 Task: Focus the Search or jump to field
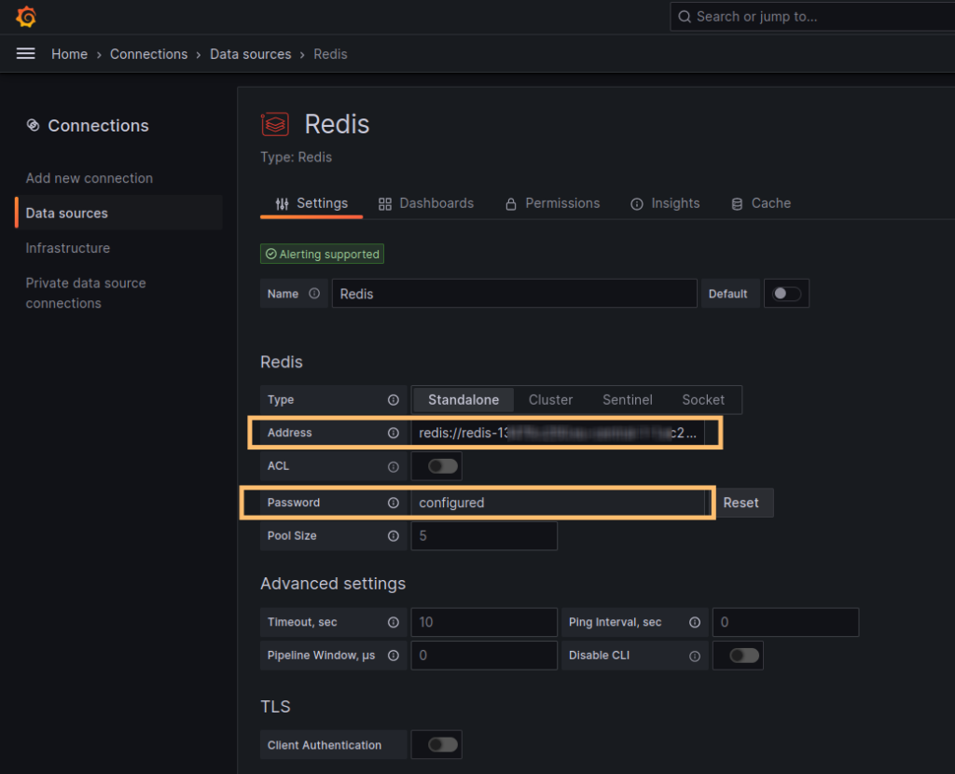[x=812, y=17]
